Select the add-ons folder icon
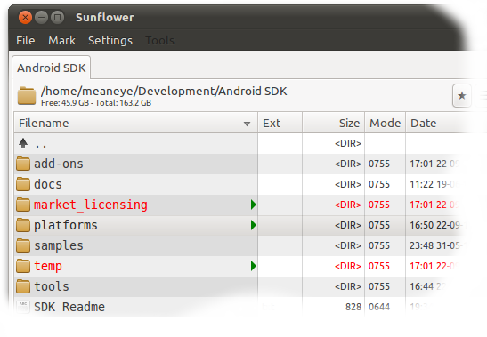Viewport: 487px width, 337px height. pyautogui.click(x=23, y=164)
